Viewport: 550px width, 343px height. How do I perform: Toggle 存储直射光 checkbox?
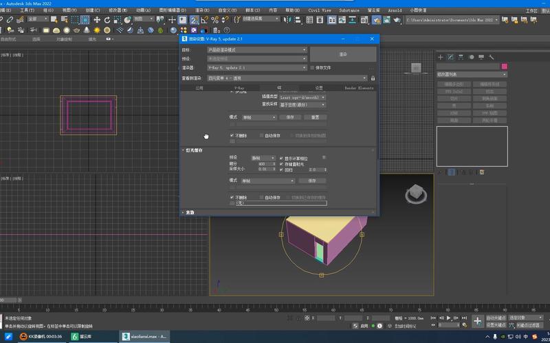[281, 164]
